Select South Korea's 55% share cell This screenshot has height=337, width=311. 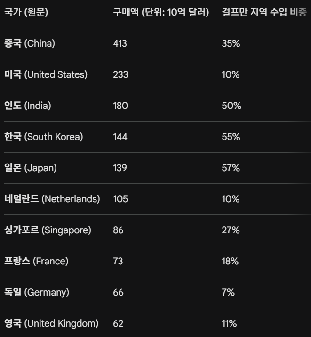coord(231,137)
